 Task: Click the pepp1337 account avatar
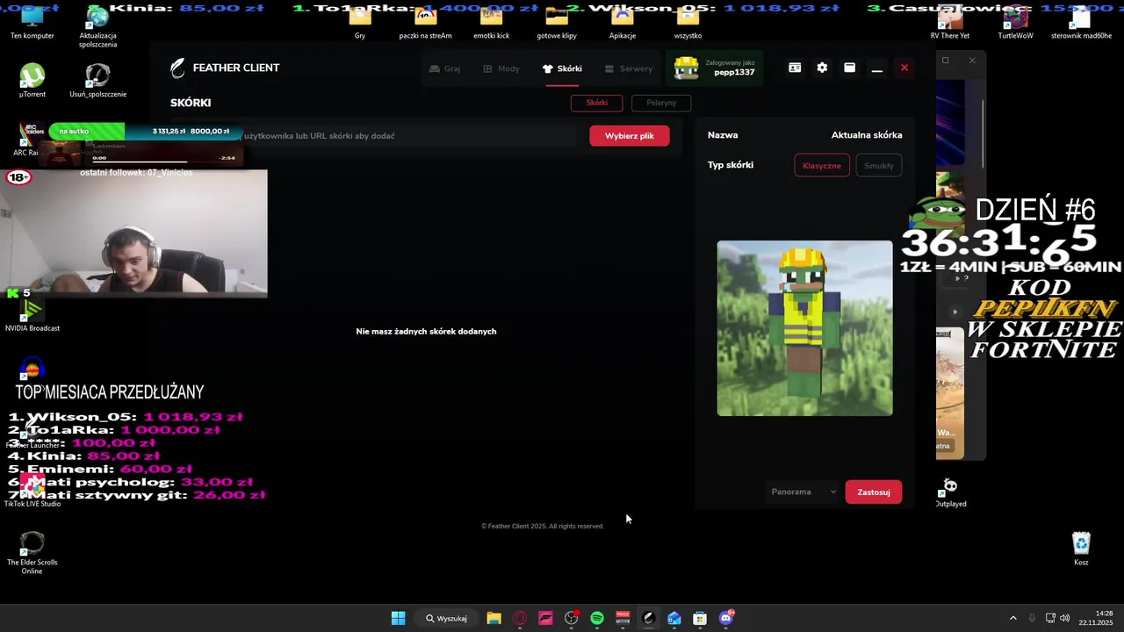point(686,68)
